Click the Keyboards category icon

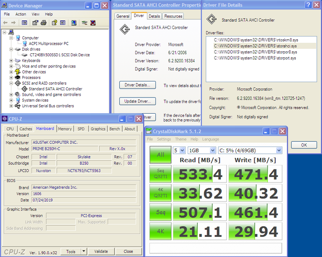(18, 60)
